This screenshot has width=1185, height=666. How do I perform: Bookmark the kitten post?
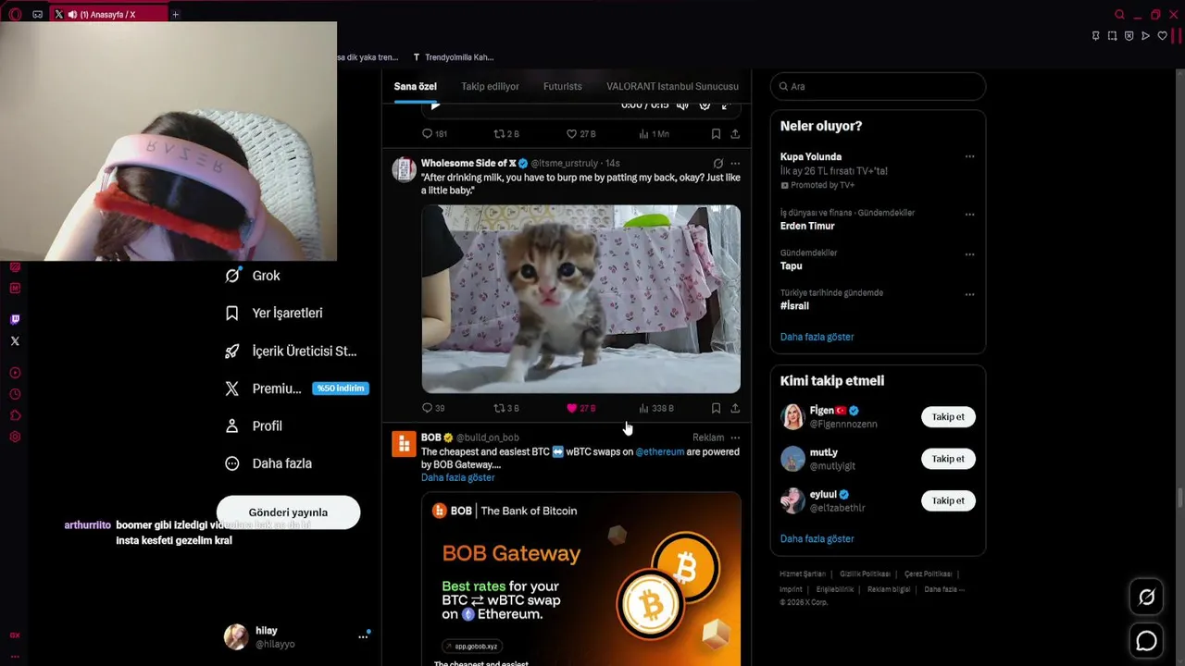pyautogui.click(x=716, y=408)
